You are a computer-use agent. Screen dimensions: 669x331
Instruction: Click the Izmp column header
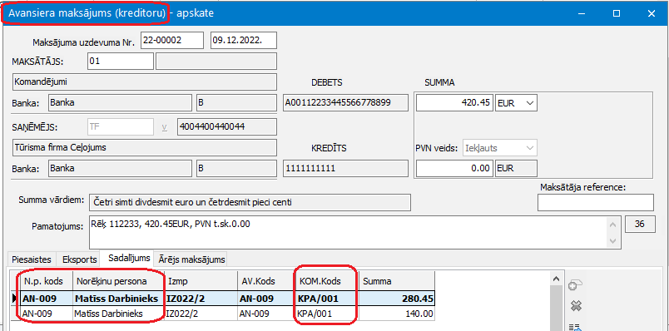[x=201, y=281]
